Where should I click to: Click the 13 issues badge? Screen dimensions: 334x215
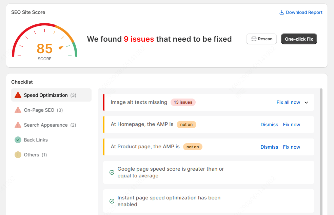(x=183, y=102)
